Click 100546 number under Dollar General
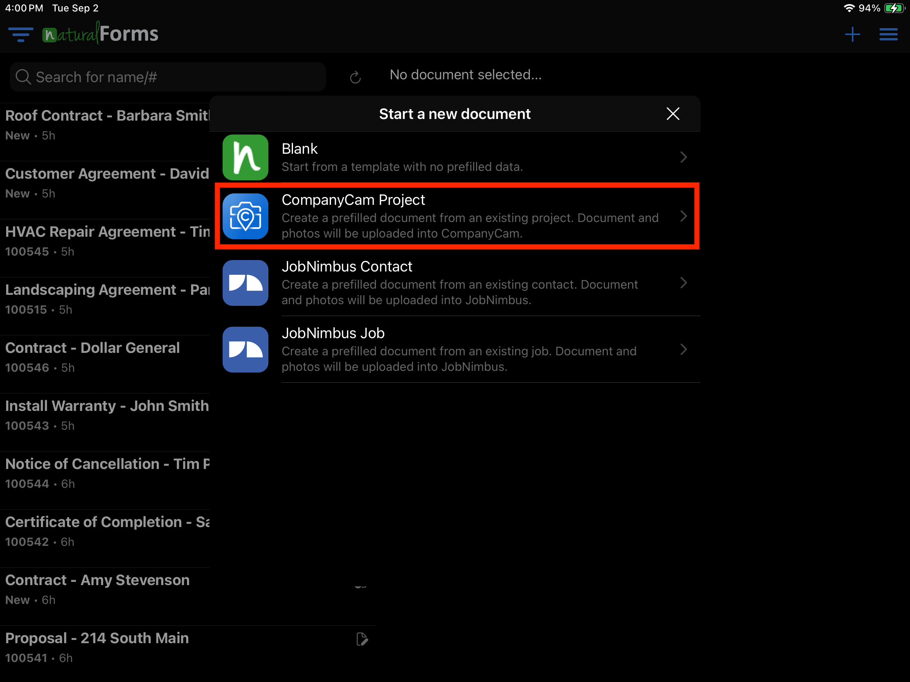The width and height of the screenshot is (910, 682). (x=27, y=368)
